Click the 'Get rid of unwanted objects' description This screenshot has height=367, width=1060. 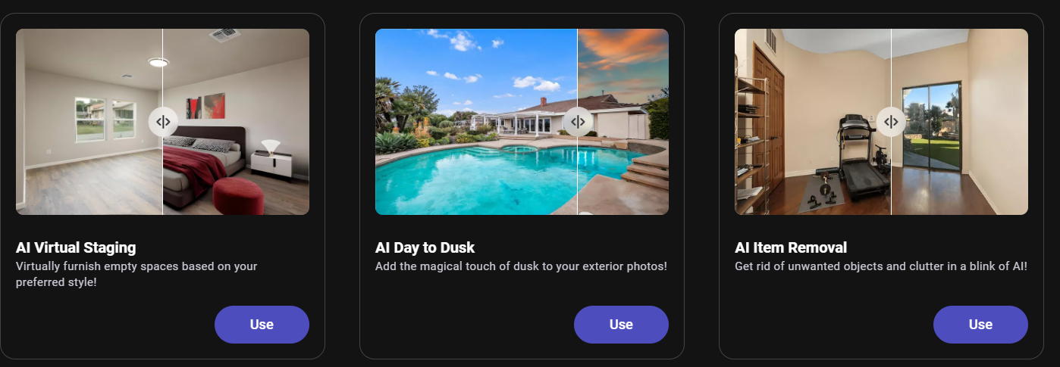click(881, 266)
